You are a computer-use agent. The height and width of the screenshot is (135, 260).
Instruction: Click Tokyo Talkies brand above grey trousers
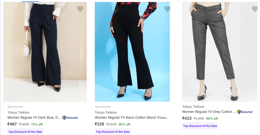pyautogui.click(x=193, y=107)
